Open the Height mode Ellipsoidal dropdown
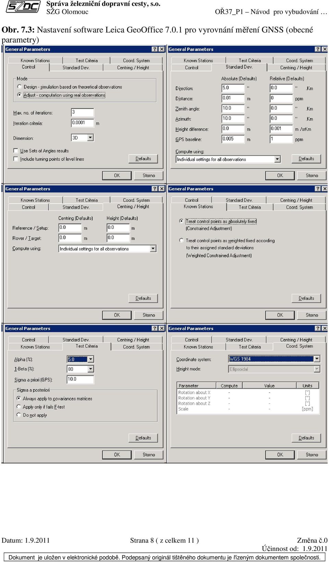Viewport: 329px width, 562px height. [x=317, y=369]
